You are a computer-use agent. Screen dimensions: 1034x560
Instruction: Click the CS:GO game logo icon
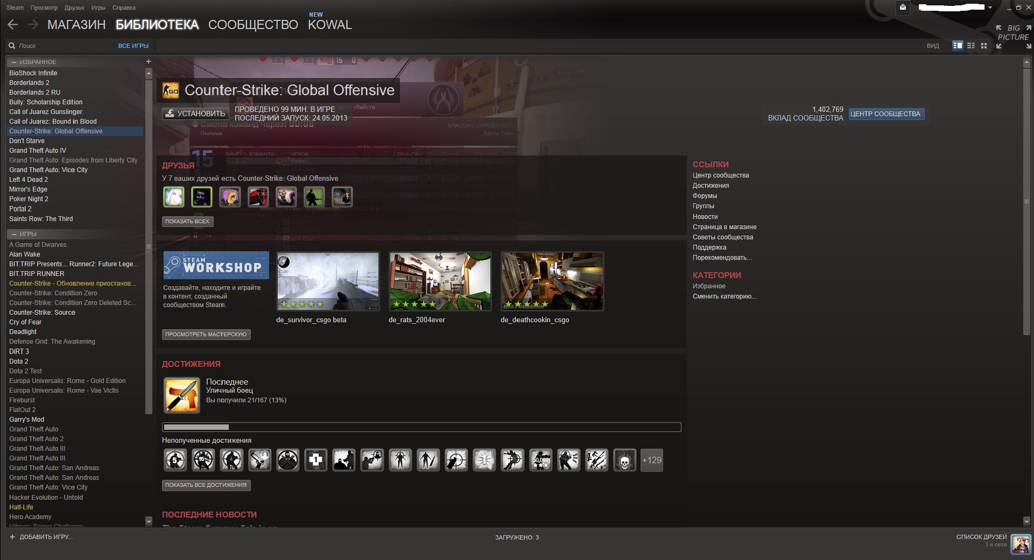tap(171, 90)
